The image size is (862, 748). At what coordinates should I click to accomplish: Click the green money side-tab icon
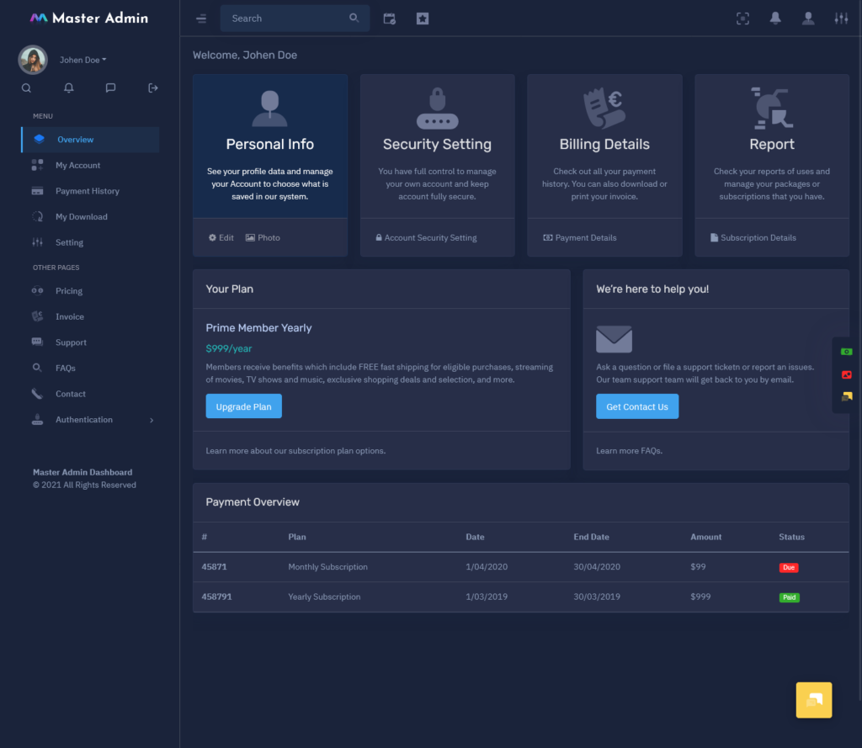point(847,351)
